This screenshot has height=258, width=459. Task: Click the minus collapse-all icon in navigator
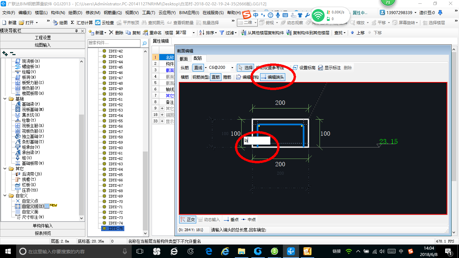click(12, 53)
